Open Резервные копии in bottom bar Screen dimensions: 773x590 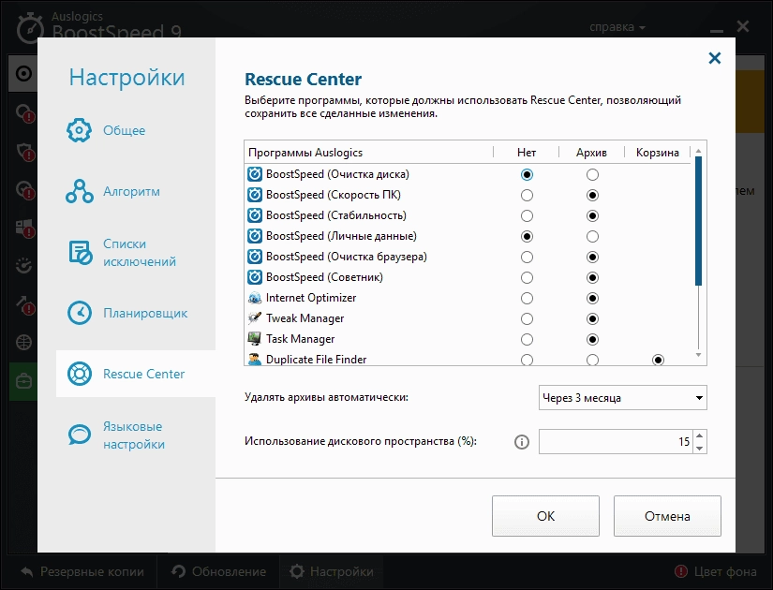coord(82,572)
